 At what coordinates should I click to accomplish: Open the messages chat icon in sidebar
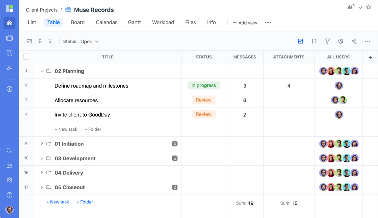pyautogui.click(x=9, y=67)
